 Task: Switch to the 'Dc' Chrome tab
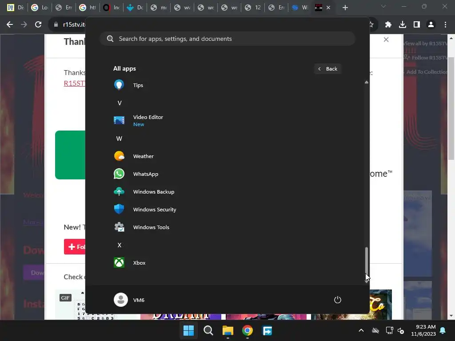click(135, 8)
